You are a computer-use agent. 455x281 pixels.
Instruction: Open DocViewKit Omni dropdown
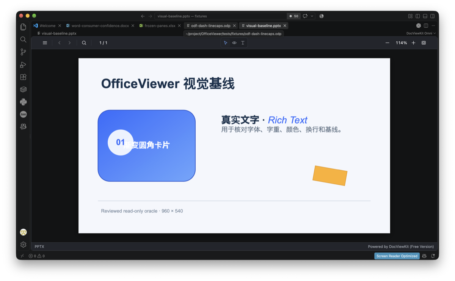coord(421,33)
